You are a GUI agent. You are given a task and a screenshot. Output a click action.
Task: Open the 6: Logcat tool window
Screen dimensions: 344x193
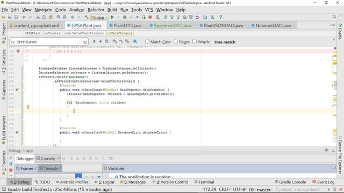click(104, 182)
